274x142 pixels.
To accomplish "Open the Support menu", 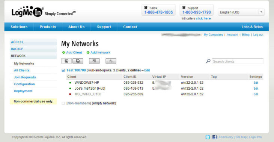I will click(104, 27).
